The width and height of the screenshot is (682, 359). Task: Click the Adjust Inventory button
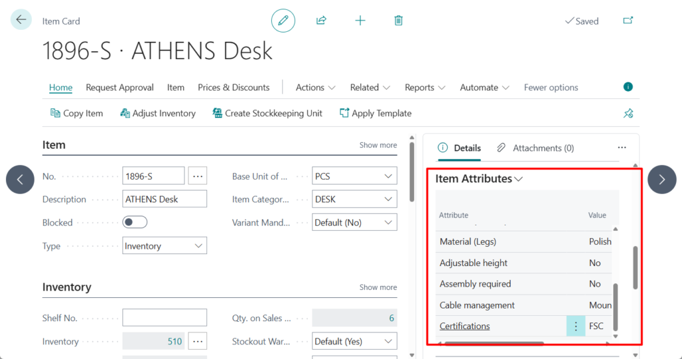coord(158,114)
